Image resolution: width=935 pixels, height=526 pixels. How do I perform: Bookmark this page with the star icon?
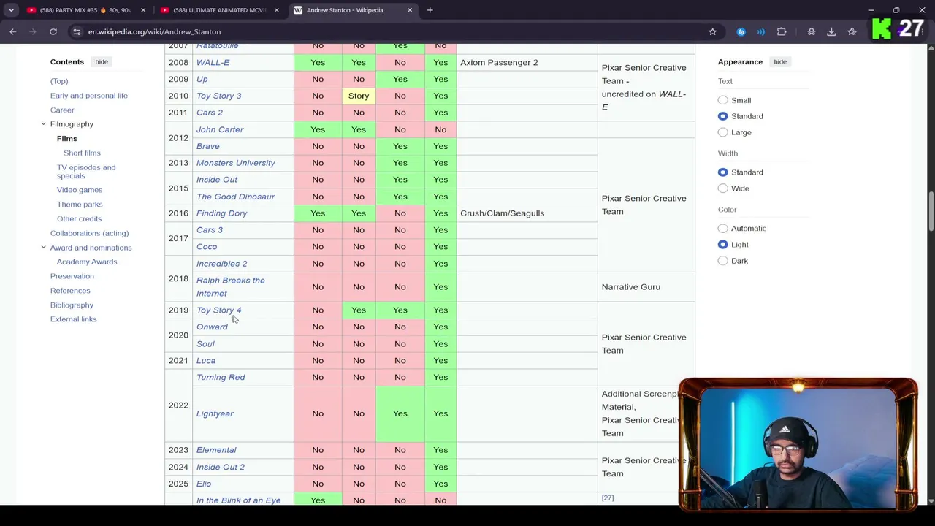(x=712, y=31)
